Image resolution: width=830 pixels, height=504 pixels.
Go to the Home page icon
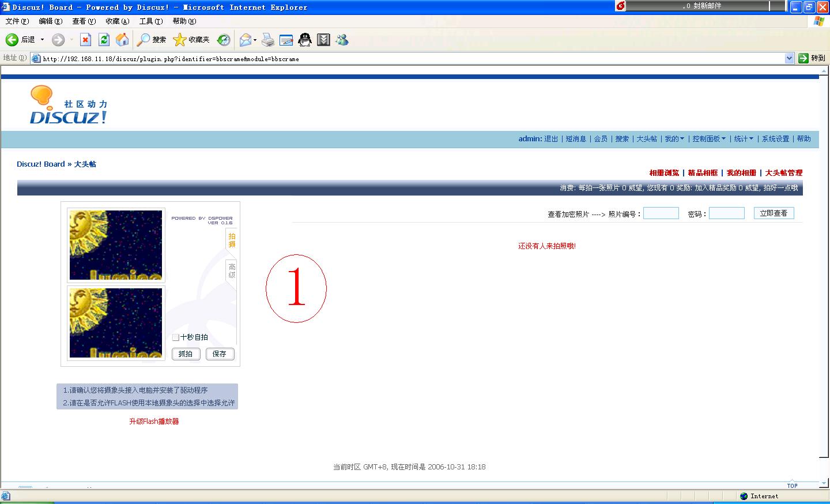coord(122,40)
